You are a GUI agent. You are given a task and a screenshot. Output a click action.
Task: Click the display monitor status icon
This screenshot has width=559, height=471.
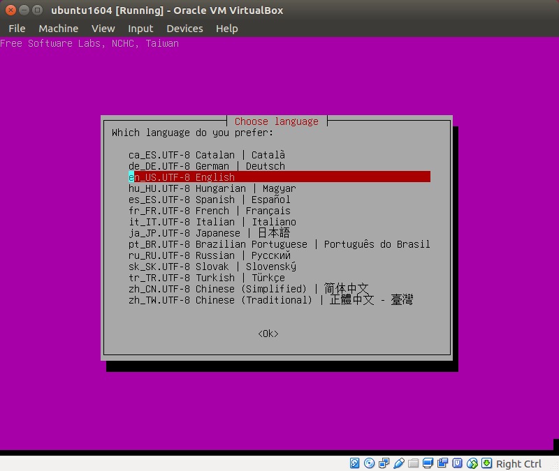pyautogui.click(x=428, y=463)
